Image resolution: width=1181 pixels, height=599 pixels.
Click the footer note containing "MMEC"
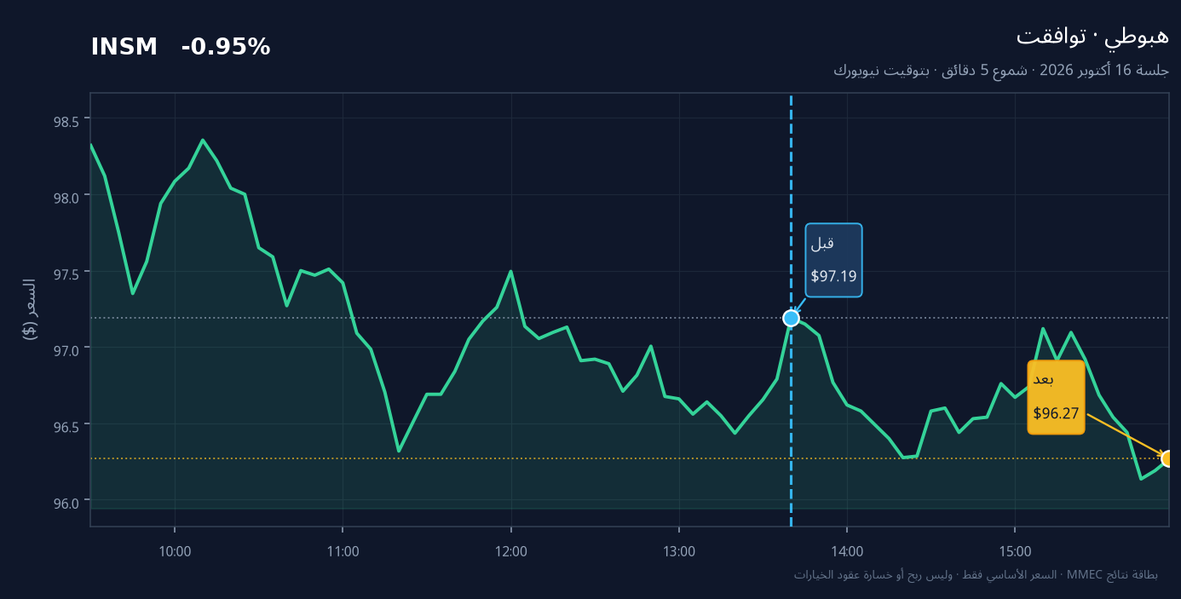tap(976, 574)
